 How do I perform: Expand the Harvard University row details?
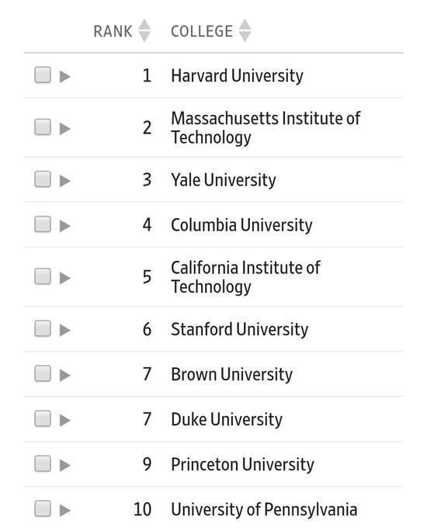(64, 77)
